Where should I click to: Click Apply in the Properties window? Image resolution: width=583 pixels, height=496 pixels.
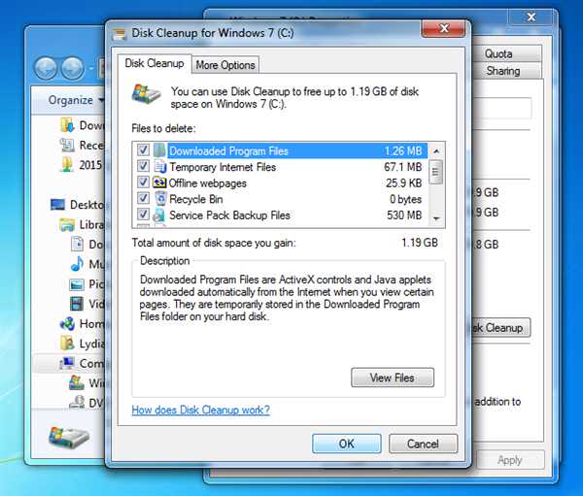[x=510, y=460]
